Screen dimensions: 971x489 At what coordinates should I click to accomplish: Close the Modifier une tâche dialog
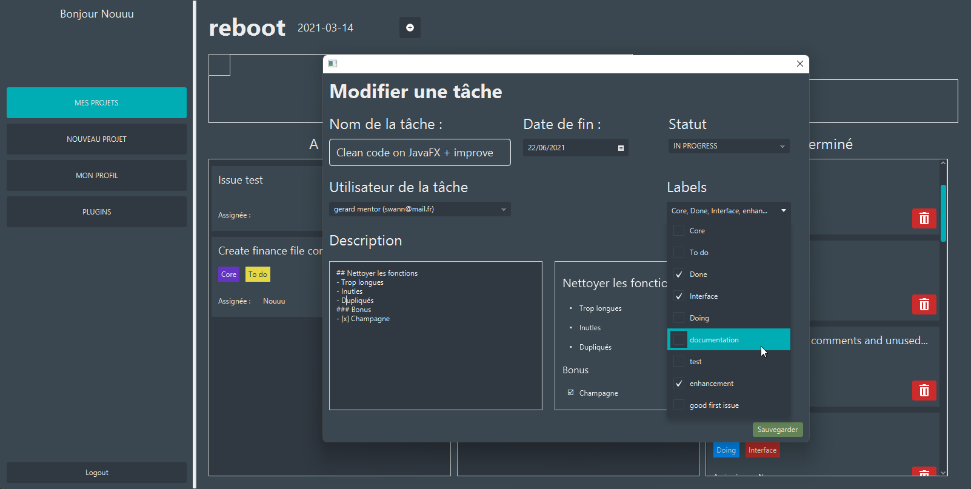[x=799, y=64]
